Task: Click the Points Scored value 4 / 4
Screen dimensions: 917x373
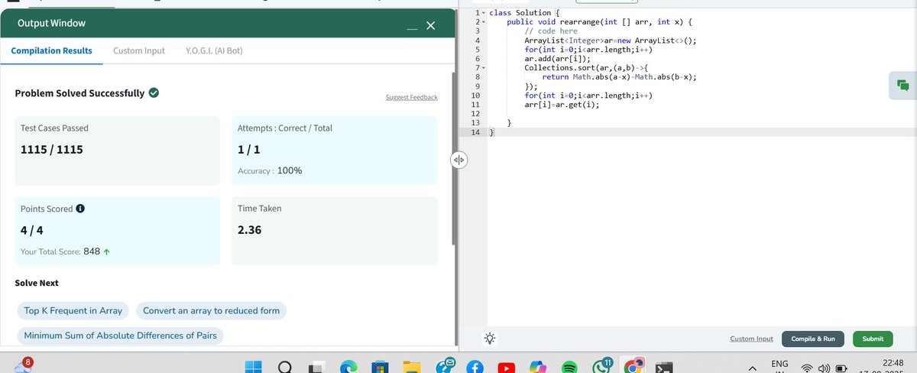Action: pos(31,229)
